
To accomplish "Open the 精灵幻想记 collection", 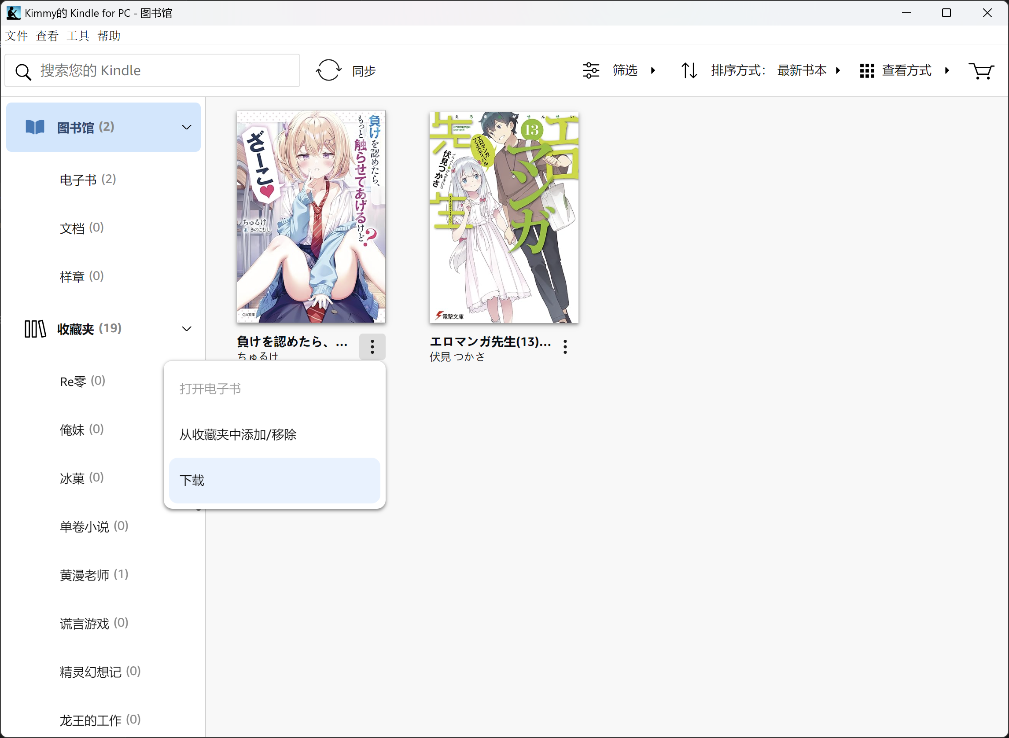I will coord(100,672).
